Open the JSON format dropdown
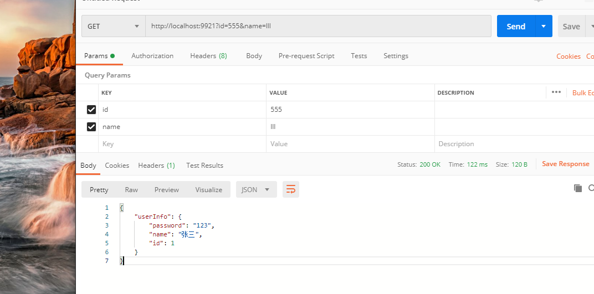594x294 pixels. coord(257,189)
